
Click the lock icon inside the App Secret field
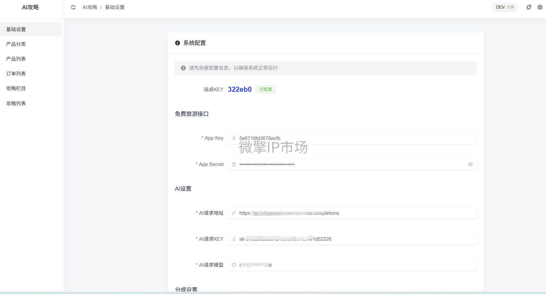tap(233, 164)
